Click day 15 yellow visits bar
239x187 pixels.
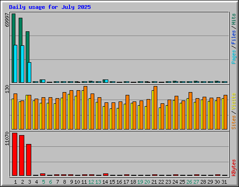(x=111, y=119)
